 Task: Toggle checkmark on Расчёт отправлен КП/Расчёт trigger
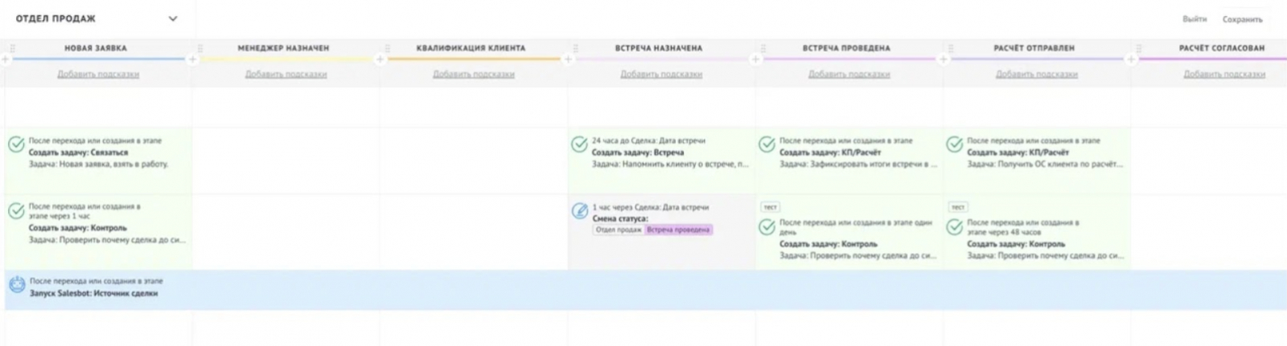tap(954, 145)
